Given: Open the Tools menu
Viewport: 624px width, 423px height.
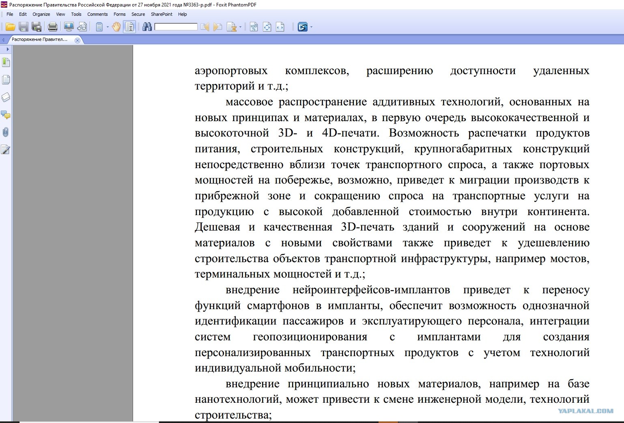Looking at the screenshot, I should coord(76,14).
